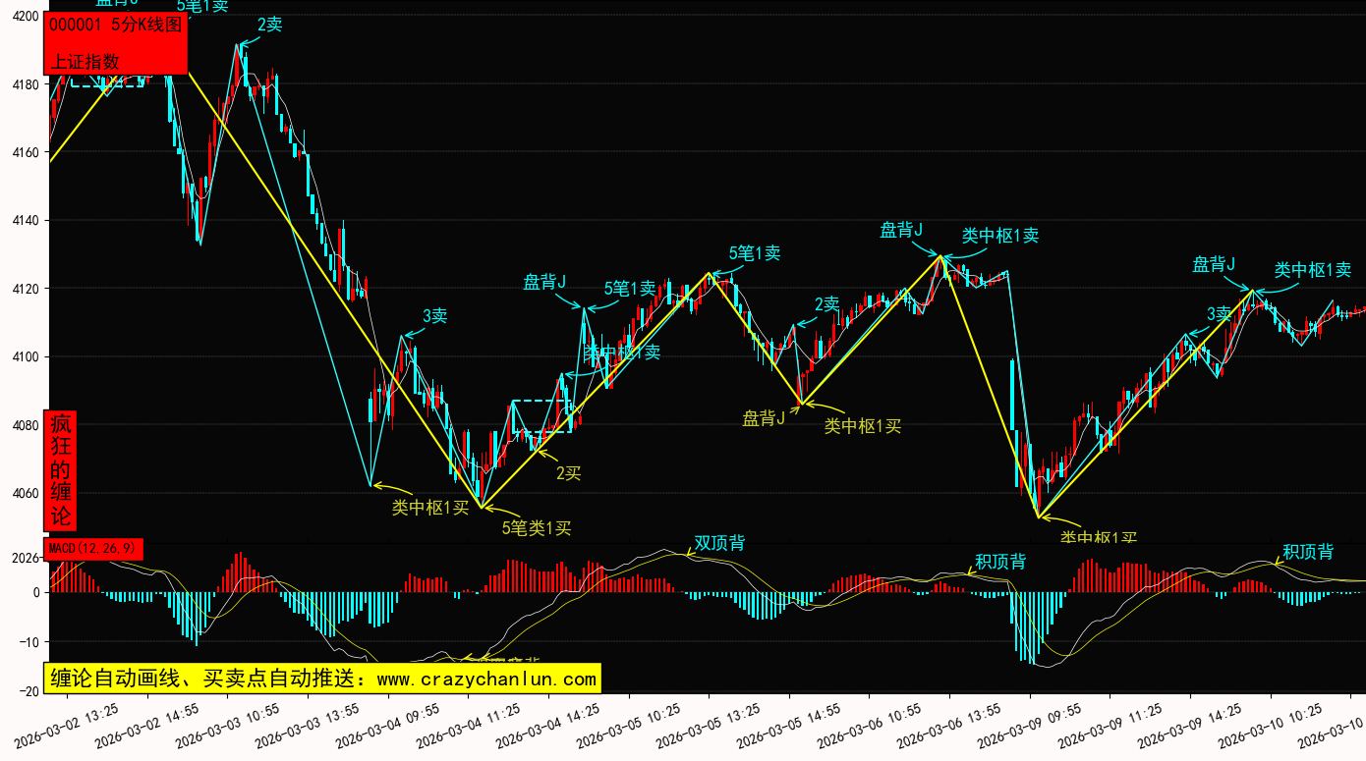Select the MACD(12,26,9) indicator label

click(x=94, y=548)
